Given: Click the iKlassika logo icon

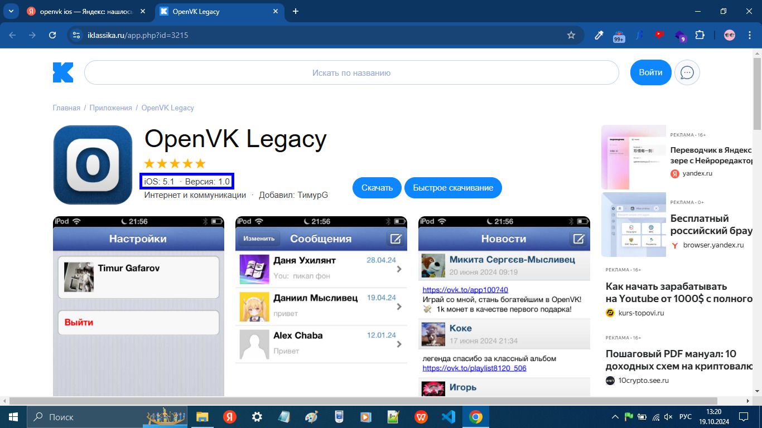Looking at the screenshot, I should tap(63, 72).
